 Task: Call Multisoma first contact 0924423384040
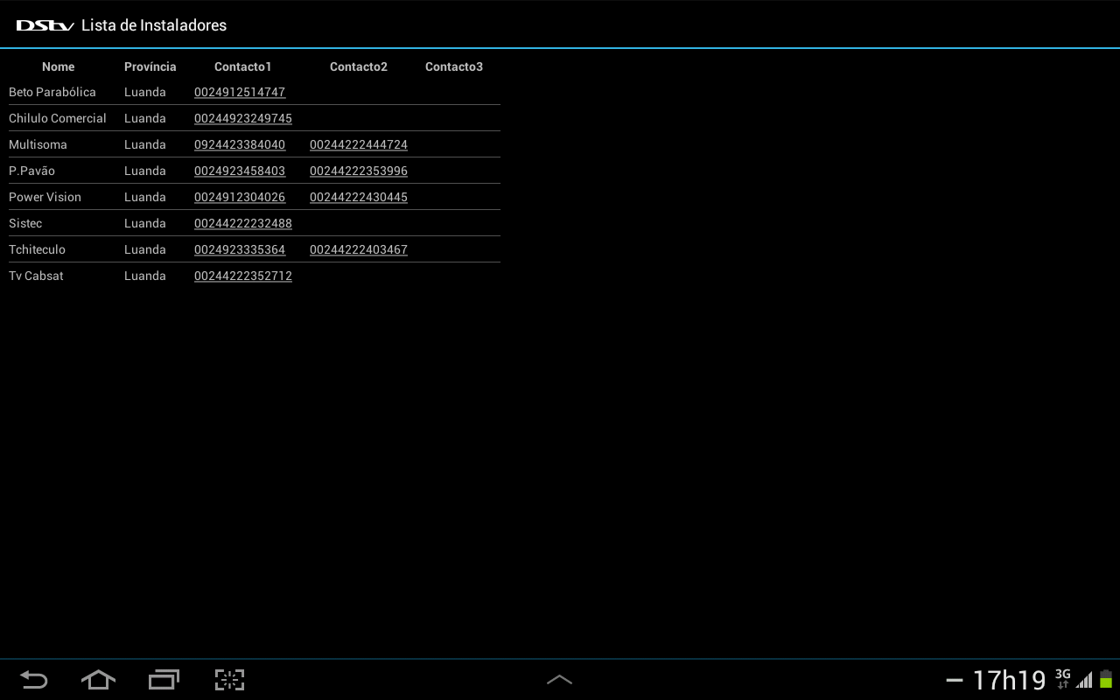tap(240, 144)
